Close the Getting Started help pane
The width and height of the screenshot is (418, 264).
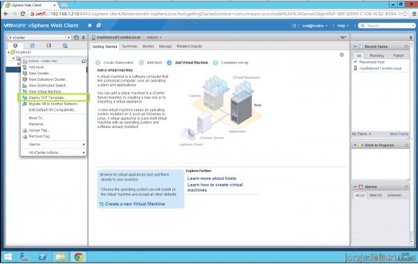342,54
